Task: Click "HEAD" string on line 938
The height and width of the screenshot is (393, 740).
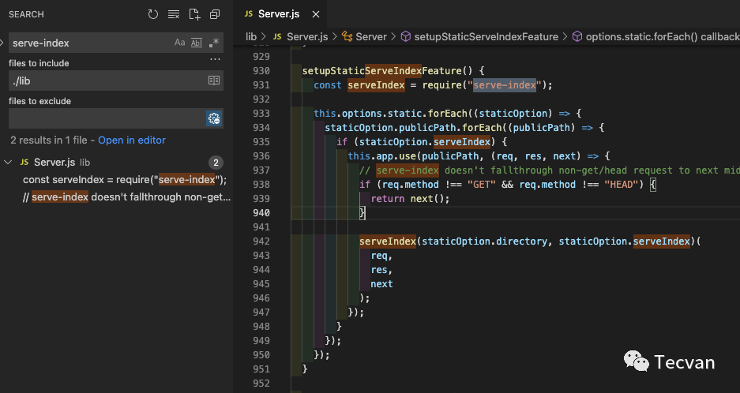Action: pyautogui.click(x=621, y=185)
